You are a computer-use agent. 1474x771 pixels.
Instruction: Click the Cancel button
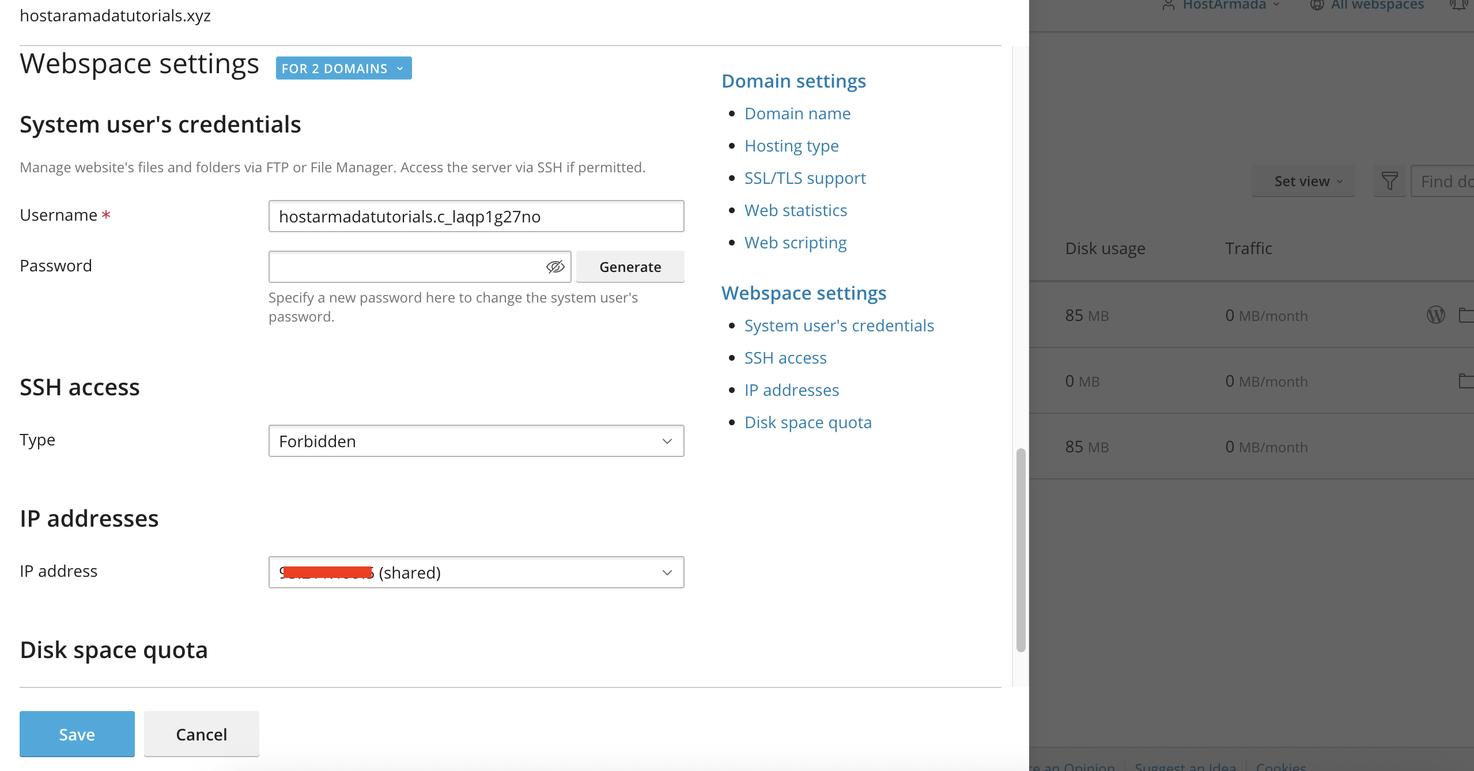point(202,734)
